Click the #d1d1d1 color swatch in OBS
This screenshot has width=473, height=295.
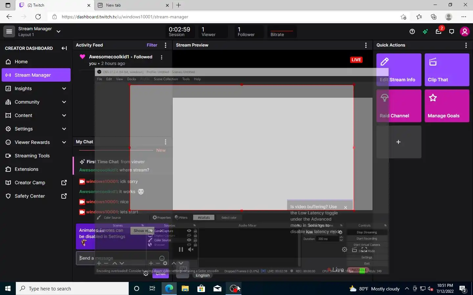[204, 218]
